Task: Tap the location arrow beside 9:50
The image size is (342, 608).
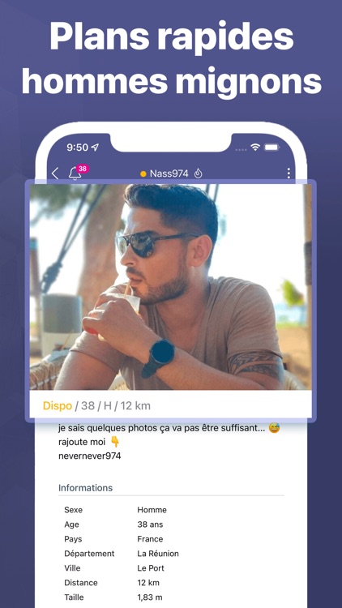Action: [x=95, y=148]
